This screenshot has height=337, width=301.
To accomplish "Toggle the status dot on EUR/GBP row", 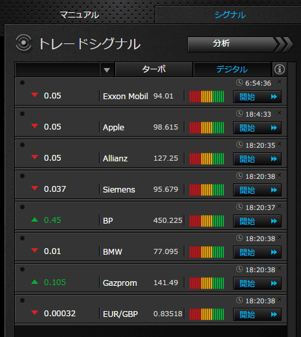I will [22, 301].
